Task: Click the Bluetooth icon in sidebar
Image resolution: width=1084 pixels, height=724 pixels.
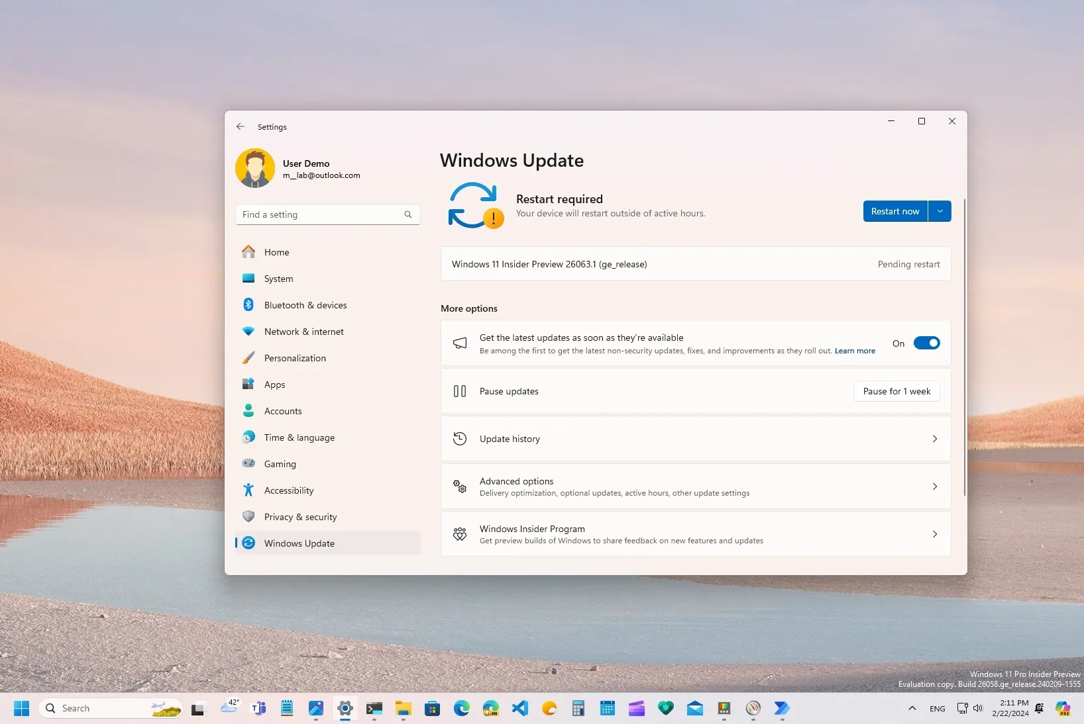Action: [248, 304]
